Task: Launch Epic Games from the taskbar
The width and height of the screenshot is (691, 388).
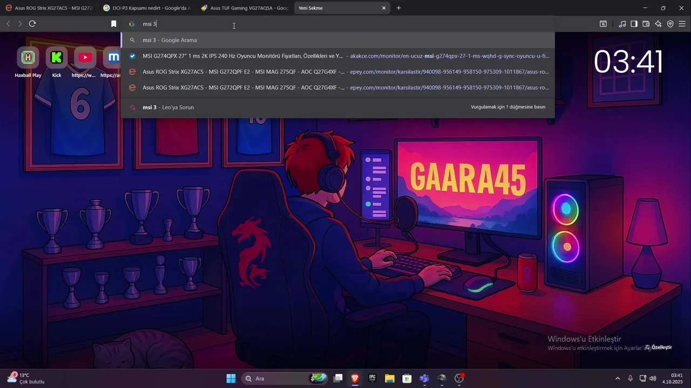Action: pos(372,378)
